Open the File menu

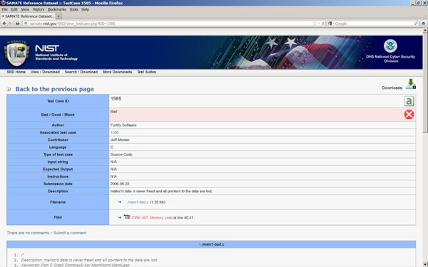coord(5,9)
